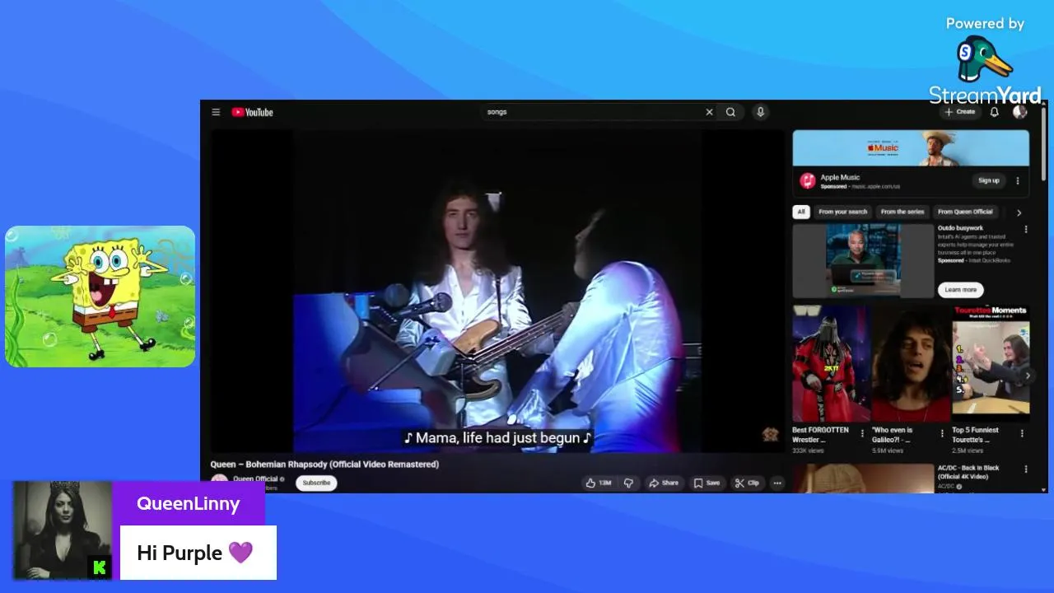This screenshot has height=593, width=1054.
Task: Open the Tourettes Moments short thumbnail
Action: [991, 363]
